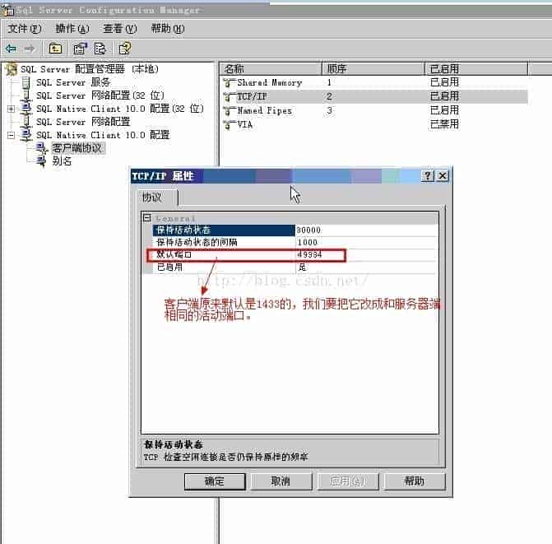Screen dimensions: 552x544
Task: Click the 确定 button
Action: tap(215, 481)
